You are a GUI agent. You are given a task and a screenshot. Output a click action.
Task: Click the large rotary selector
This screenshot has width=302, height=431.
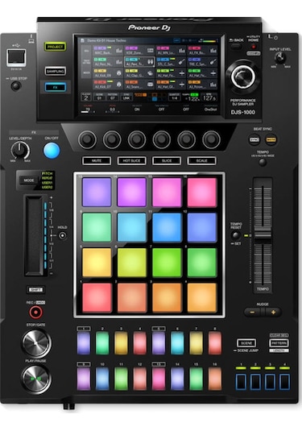[243, 77]
